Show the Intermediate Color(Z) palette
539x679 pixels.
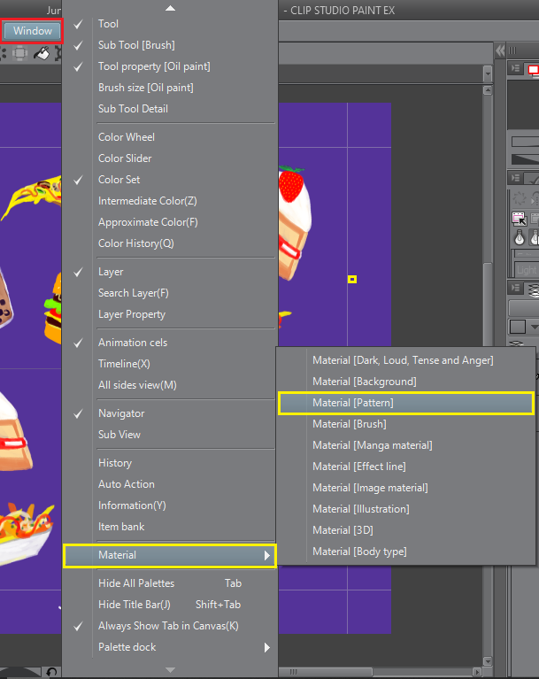[169, 201]
